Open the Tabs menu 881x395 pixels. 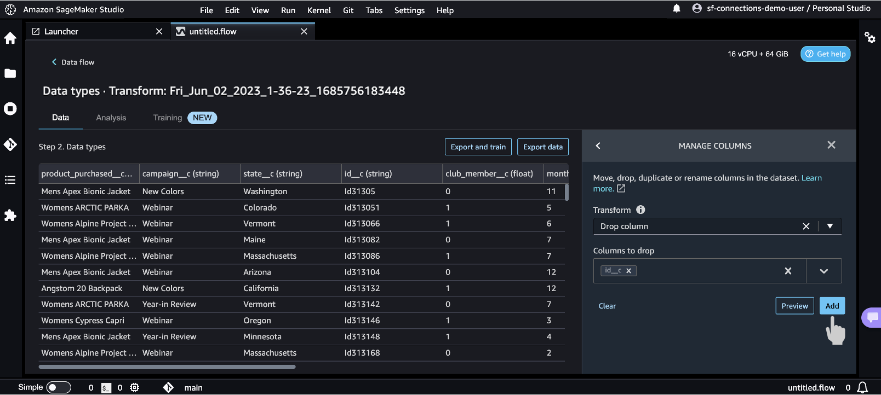coord(374,10)
